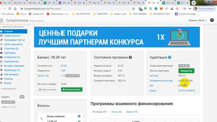Open Промокоды (3)
217x122 pixels.
click(x=12, y=70)
